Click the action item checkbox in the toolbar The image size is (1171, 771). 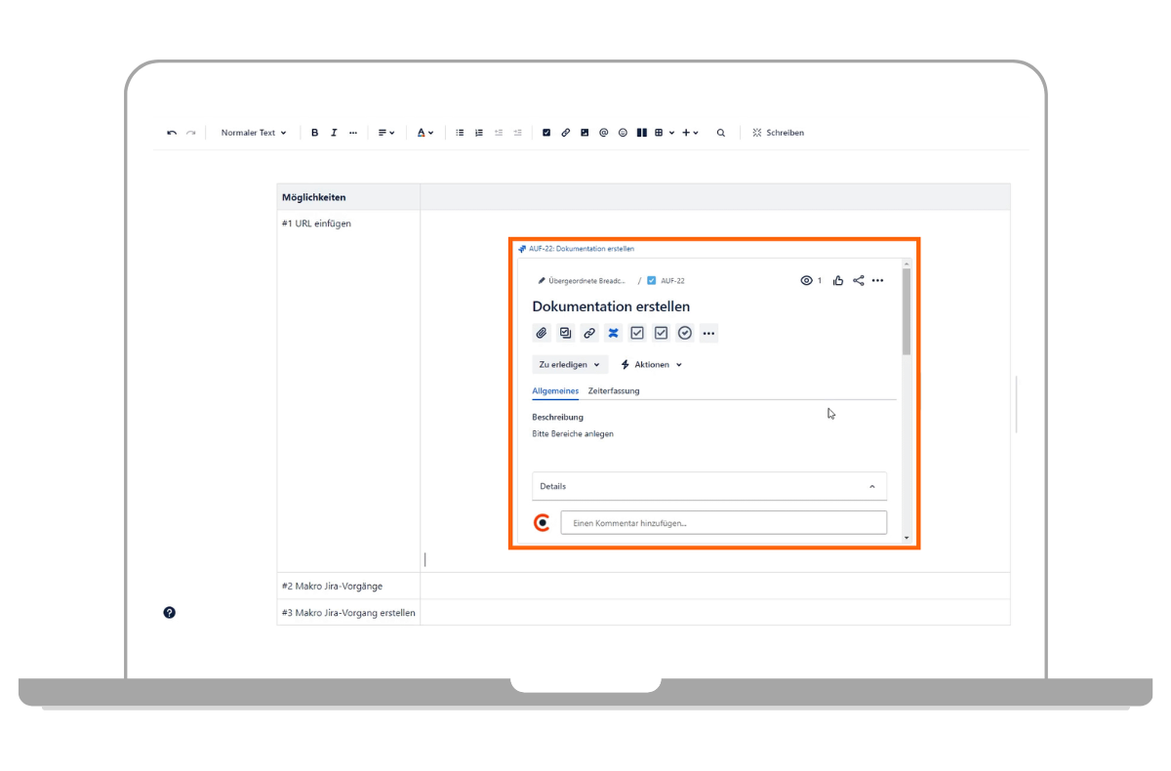(x=546, y=133)
